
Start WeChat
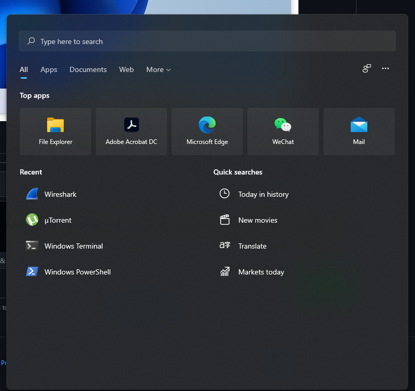282,131
